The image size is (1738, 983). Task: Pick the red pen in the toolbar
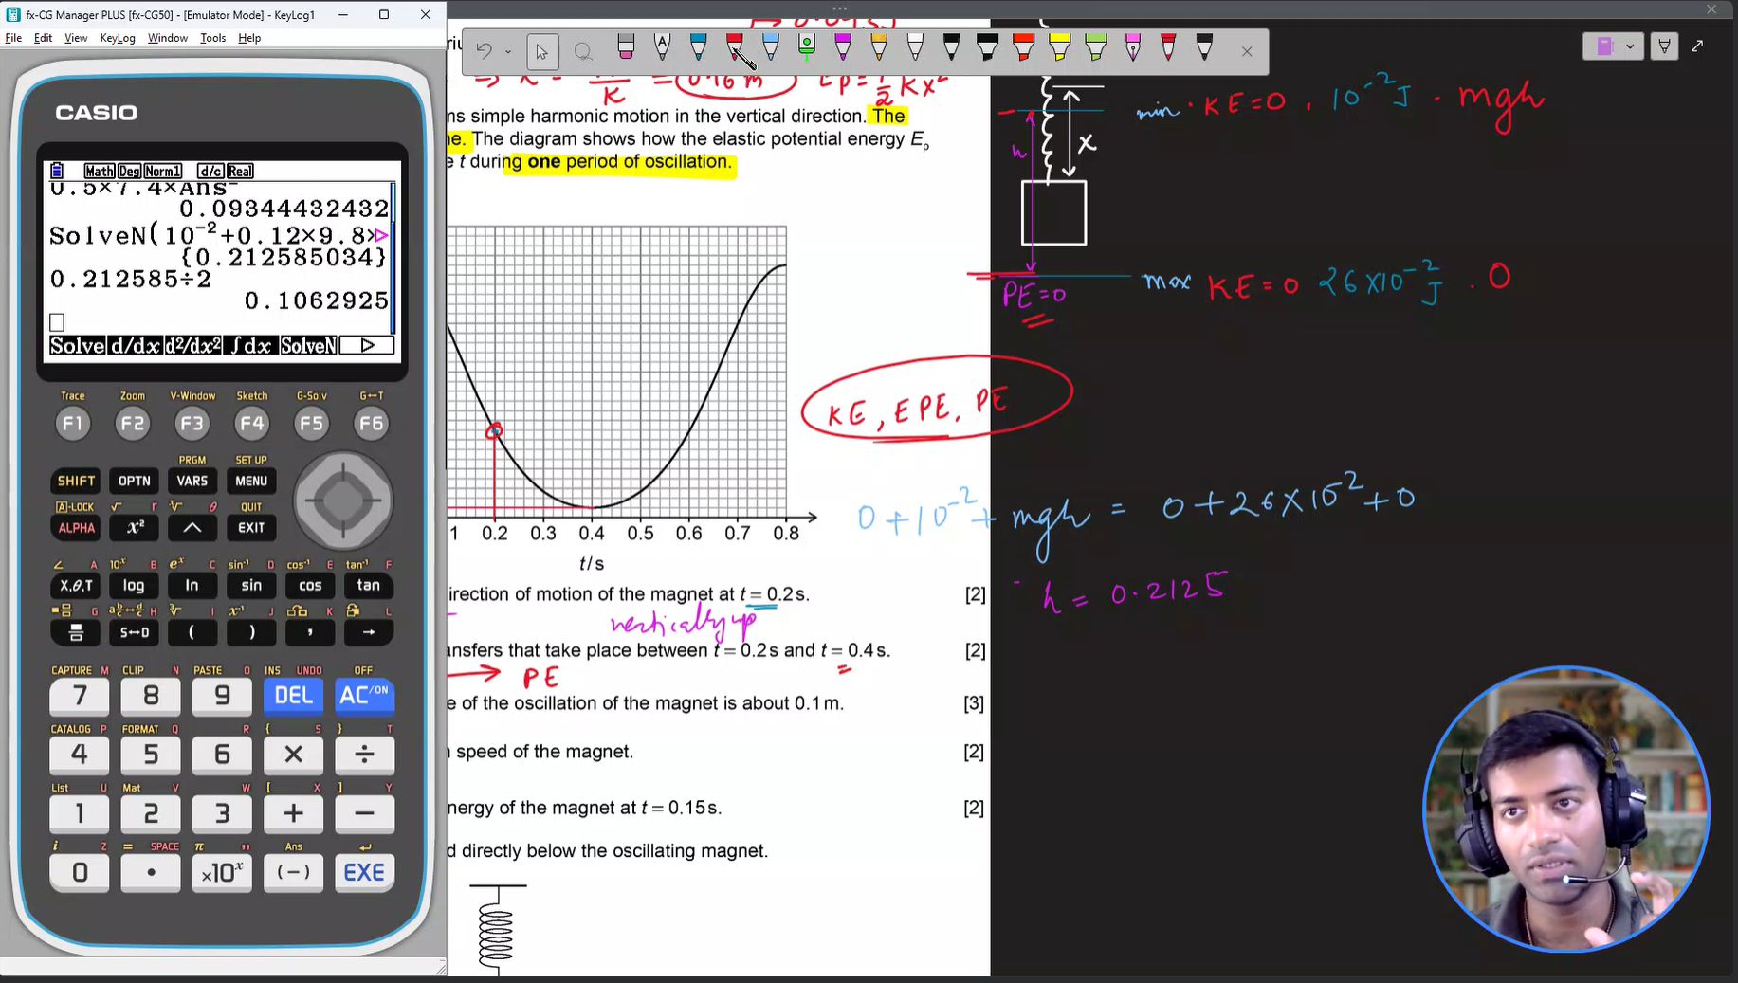tap(735, 47)
